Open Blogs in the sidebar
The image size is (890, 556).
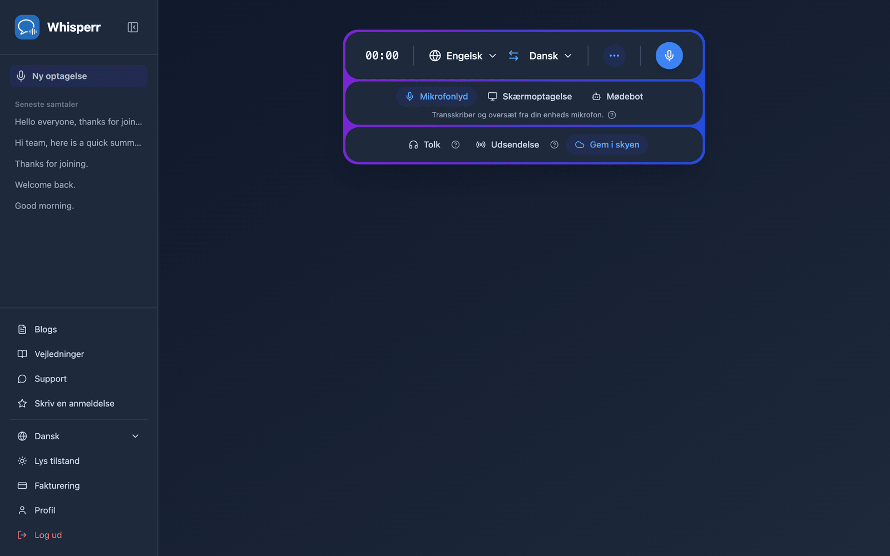tap(79, 329)
